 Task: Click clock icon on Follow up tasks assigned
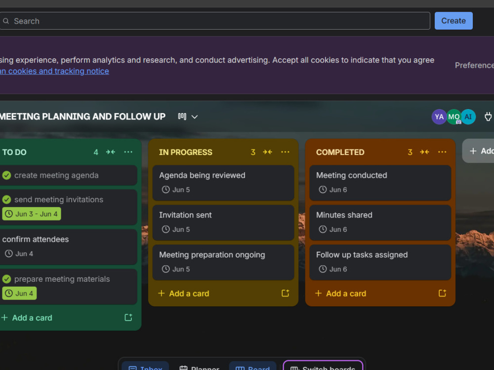[x=323, y=269]
